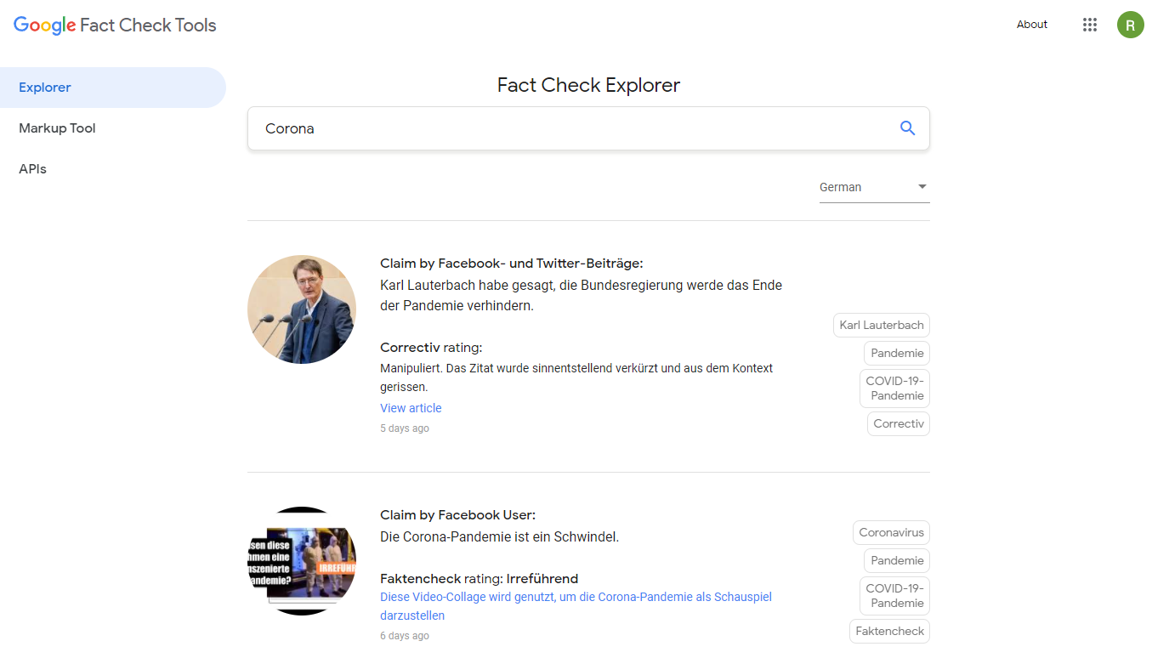Click the Karl Lauterbach photo thumbnail
Screen dimensions: 1152x658
[302, 309]
